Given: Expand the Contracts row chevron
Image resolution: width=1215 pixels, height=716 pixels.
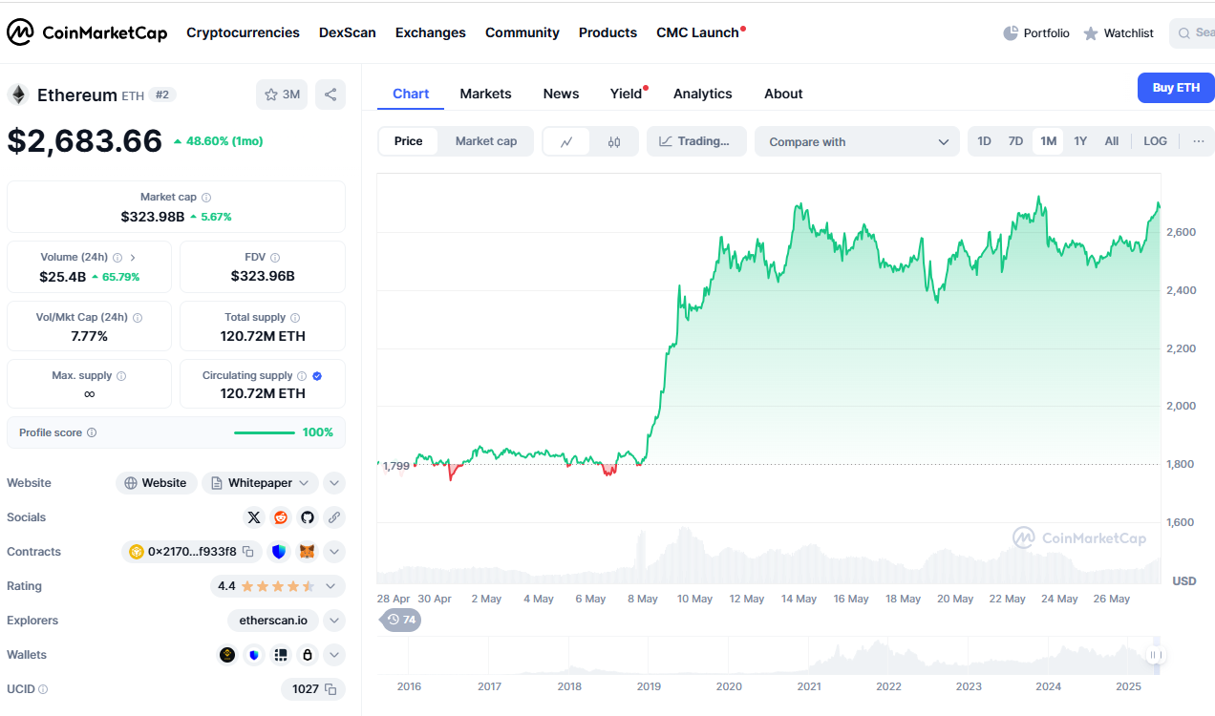Looking at the screenshot, I should click(x=334, y=552).
